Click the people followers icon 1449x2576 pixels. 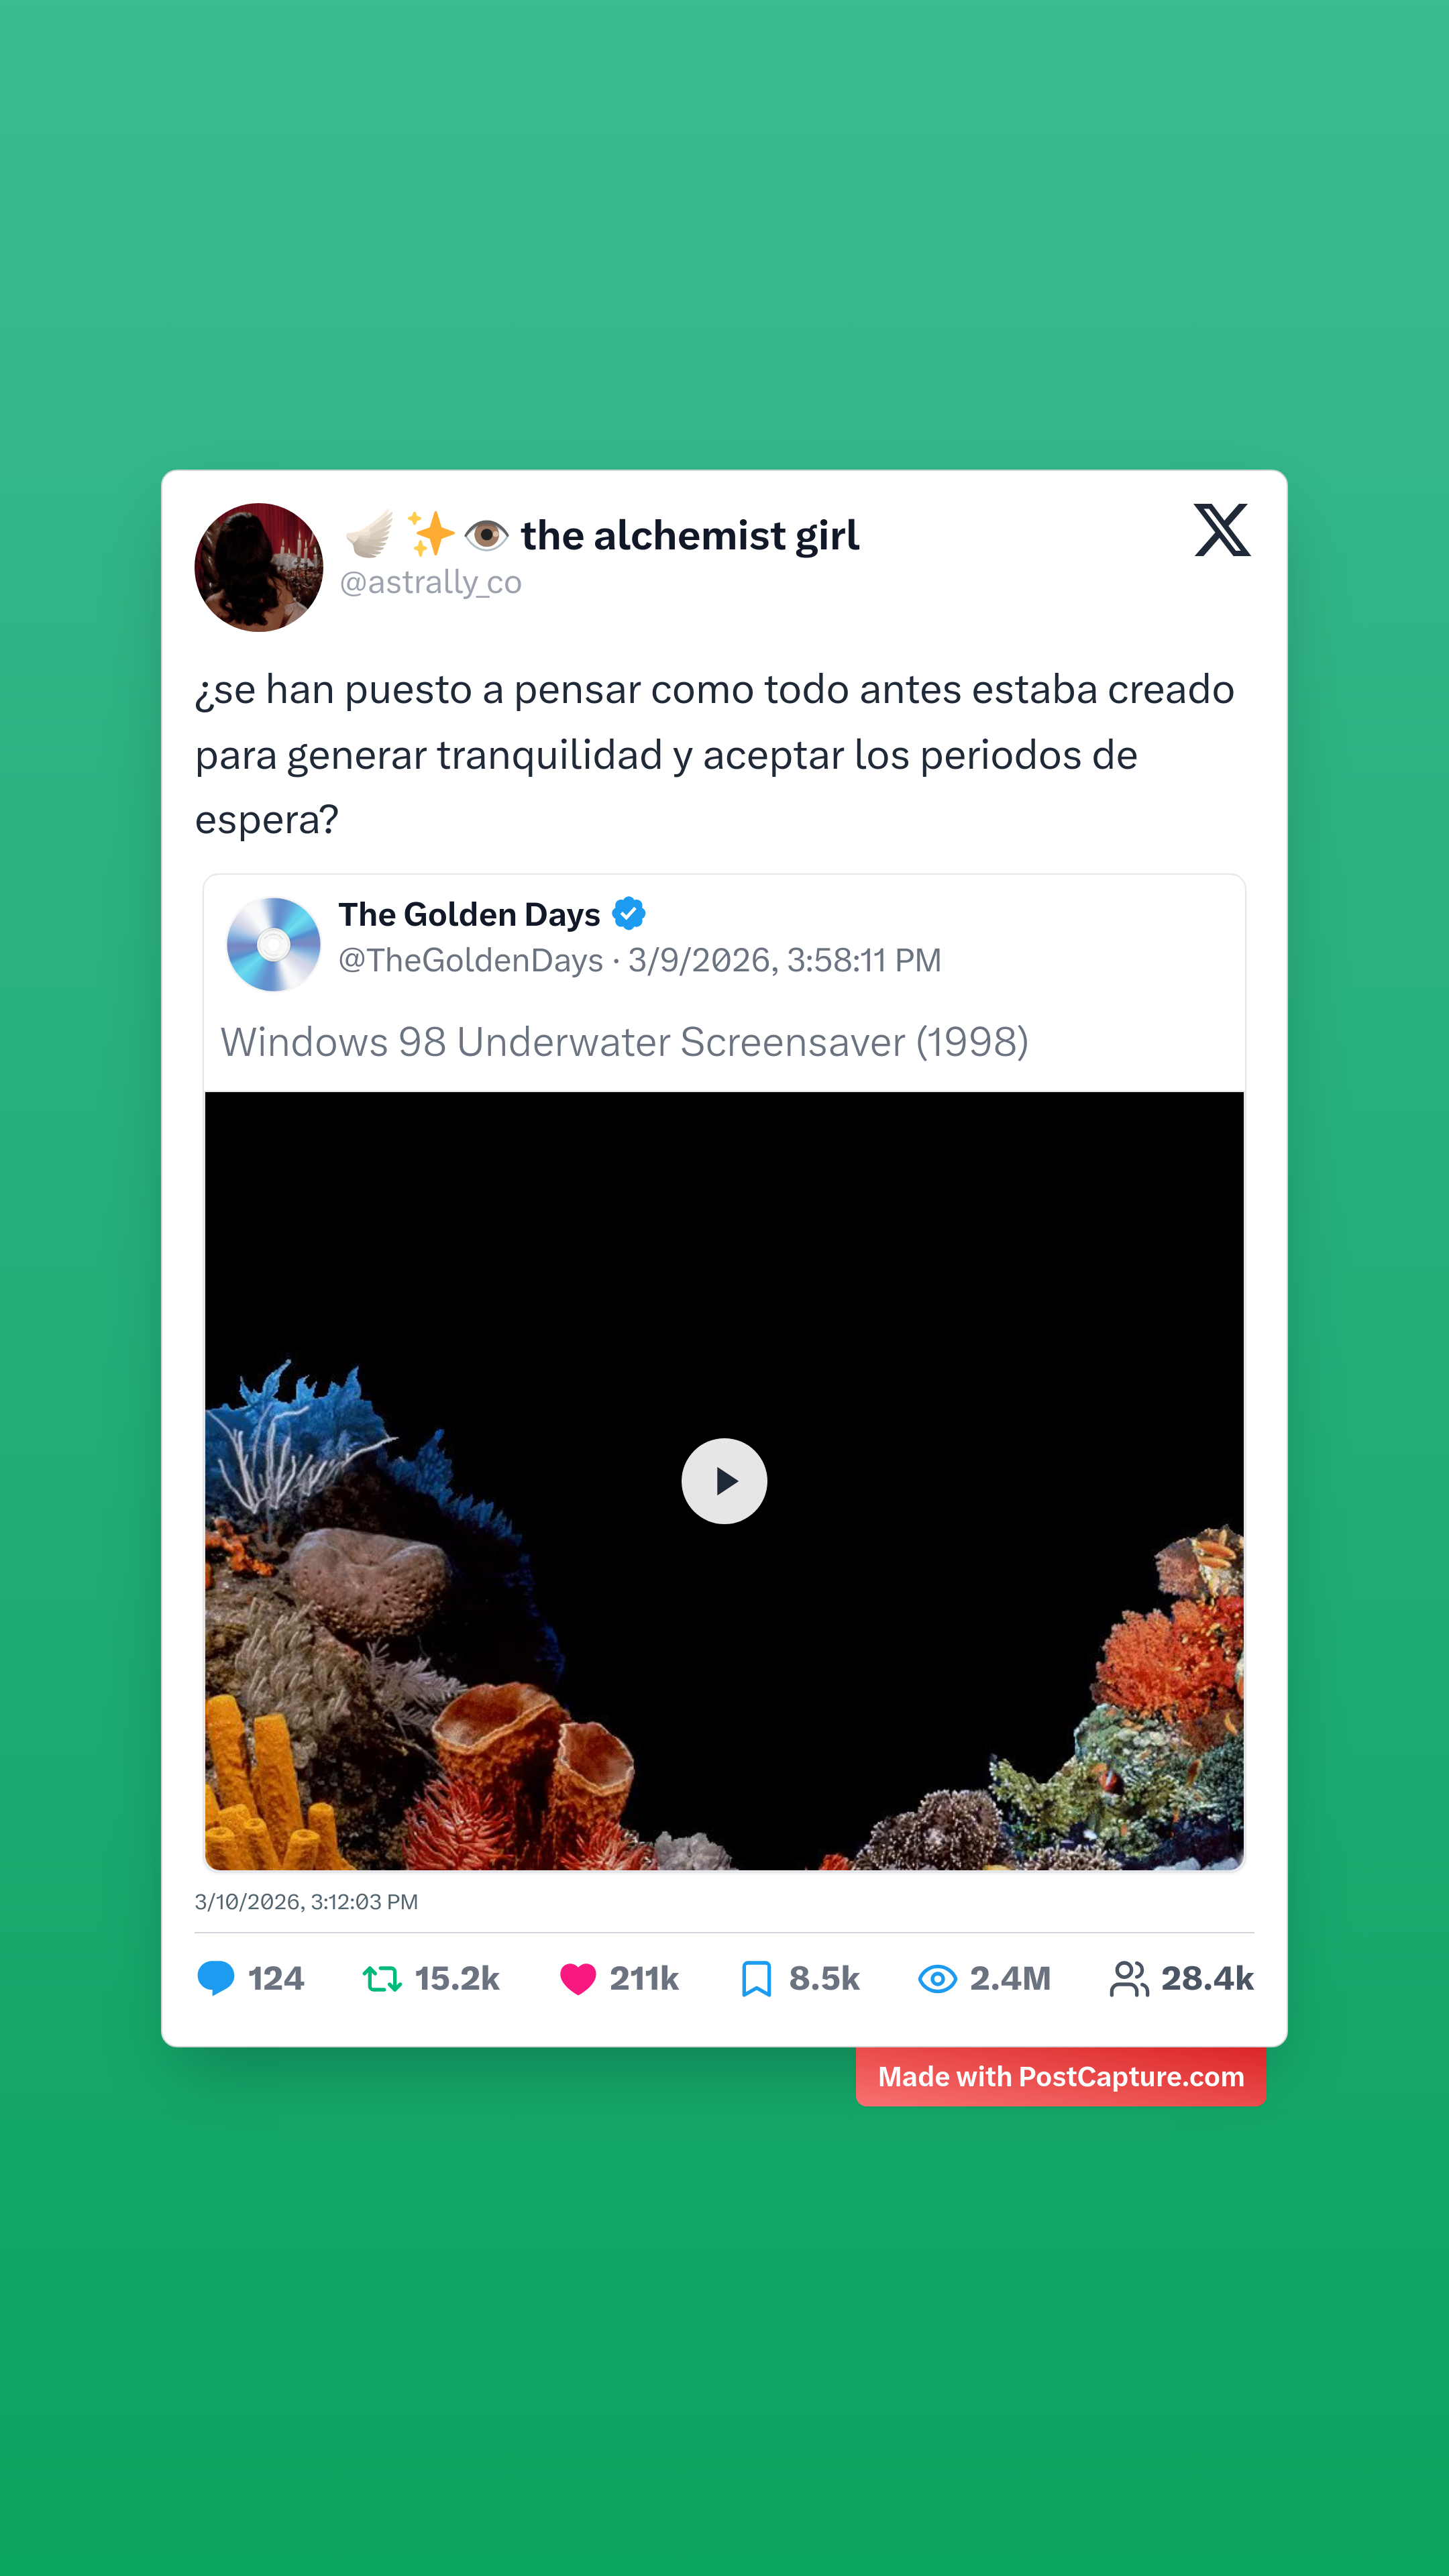pos(1129,1978)
